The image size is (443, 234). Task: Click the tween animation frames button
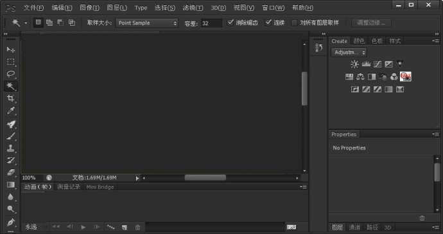[110, 227]
